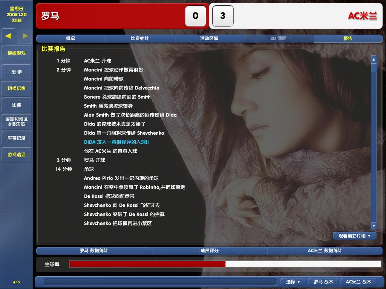Click line 'Shevchenko 把球横传进小禁区'
386x289 pixels.
118,224
